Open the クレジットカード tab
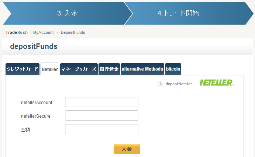 pos(23,69)
